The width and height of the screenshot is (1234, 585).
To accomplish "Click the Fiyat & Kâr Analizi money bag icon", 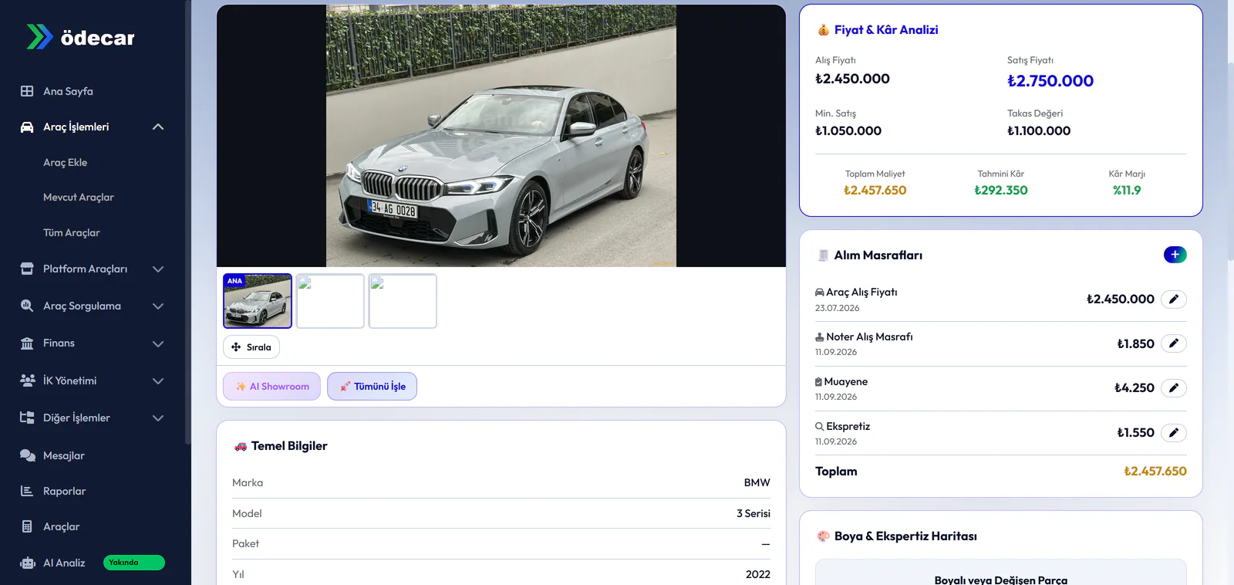I will click(x=823, y=30).
